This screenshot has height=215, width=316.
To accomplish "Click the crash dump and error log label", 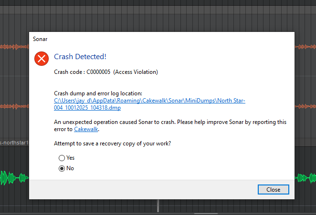I will (x=98, y=93).
